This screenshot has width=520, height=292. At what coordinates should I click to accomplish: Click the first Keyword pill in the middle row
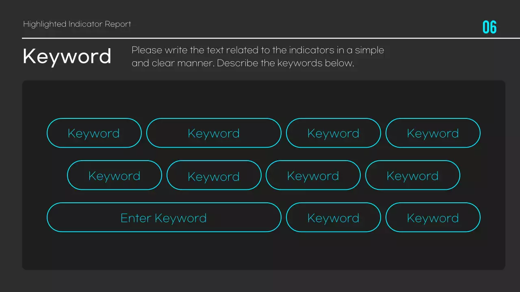[x=114, y=175]
